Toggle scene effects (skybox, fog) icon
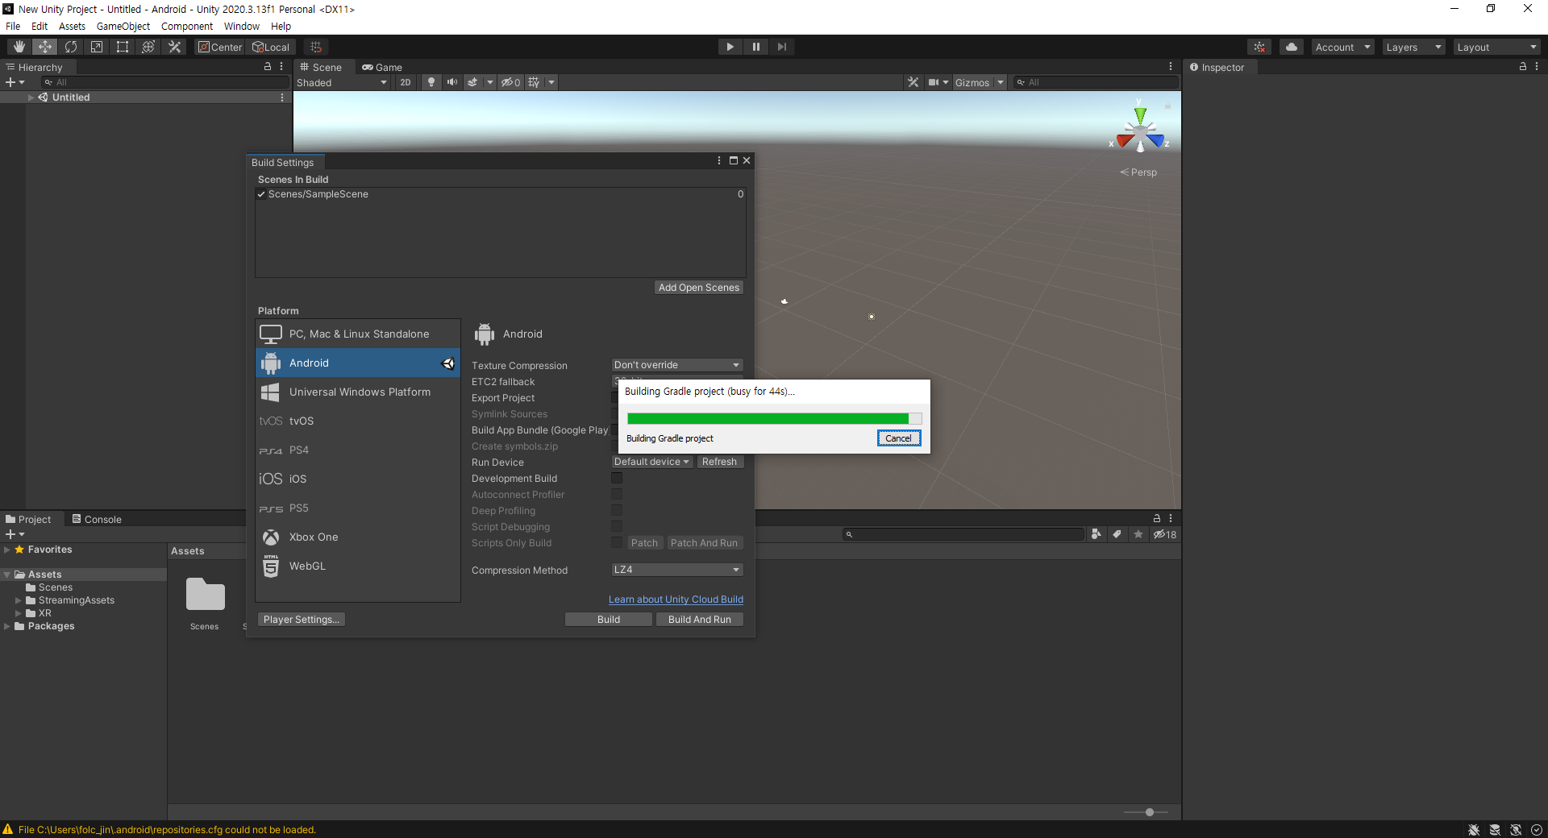The image size is (1548, 838). coord(473,82)
